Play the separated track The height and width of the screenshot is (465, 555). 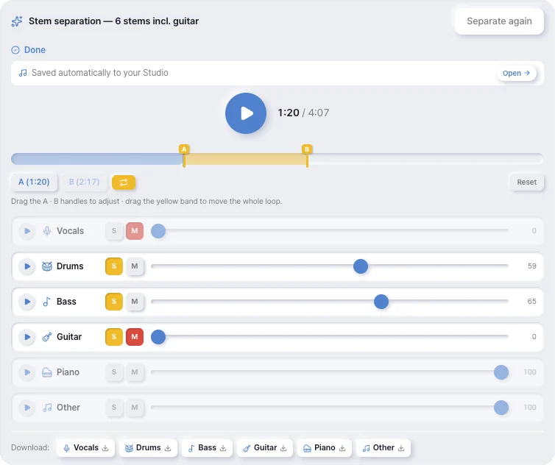(246, 113)
